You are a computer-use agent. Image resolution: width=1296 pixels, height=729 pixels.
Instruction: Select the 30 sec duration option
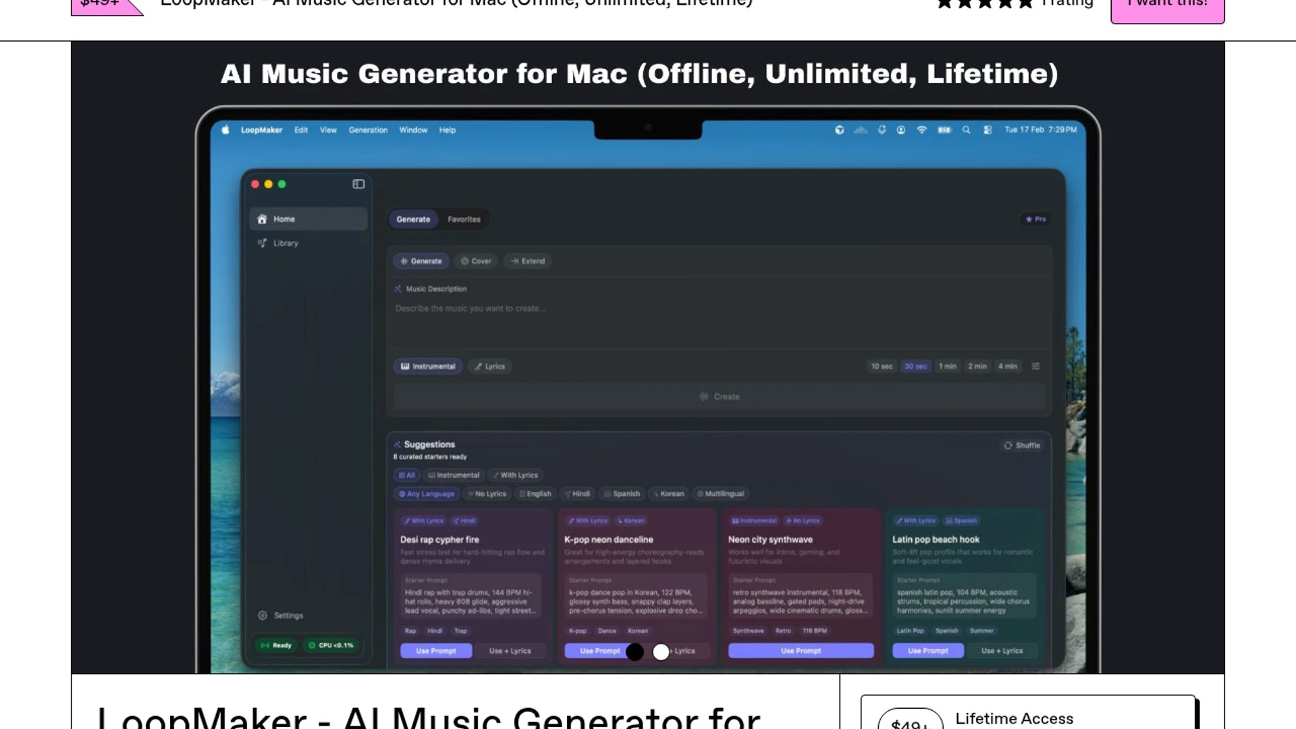coord(915,367)
